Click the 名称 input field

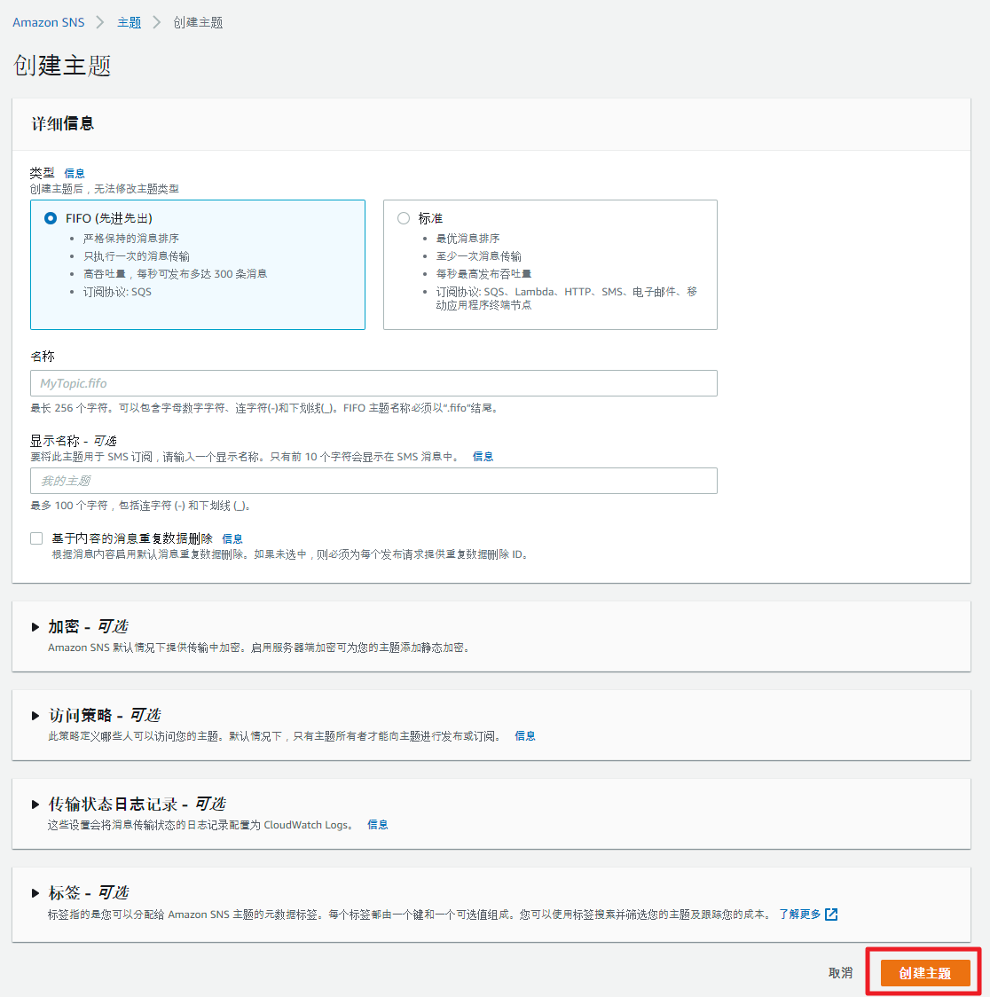point(373,383)
